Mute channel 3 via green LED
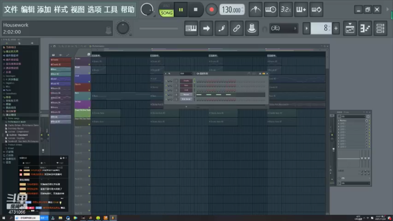This screenshot has width=393, height=221. (166, 90)
